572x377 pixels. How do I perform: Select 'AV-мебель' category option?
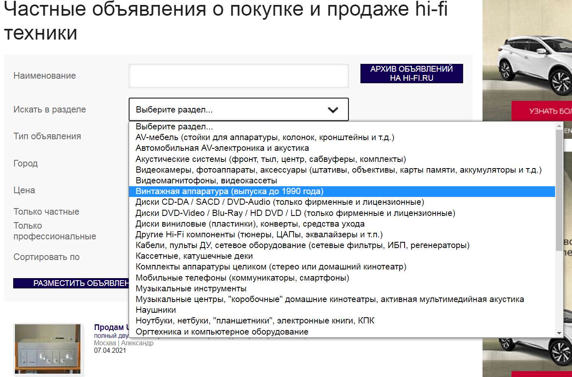pos(265,137)
